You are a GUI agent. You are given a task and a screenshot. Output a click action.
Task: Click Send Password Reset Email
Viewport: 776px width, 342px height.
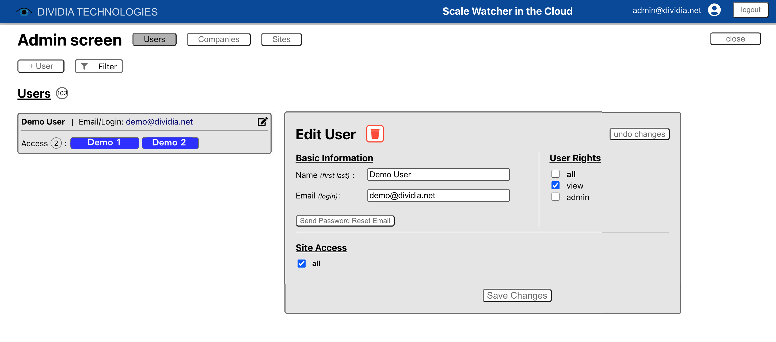[x=345, y=220]
